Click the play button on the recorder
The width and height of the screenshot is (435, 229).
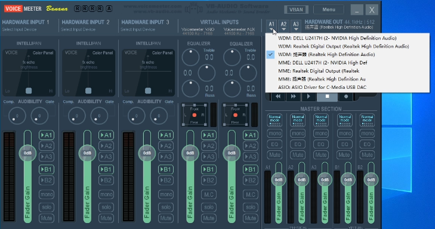pos(308,97)
